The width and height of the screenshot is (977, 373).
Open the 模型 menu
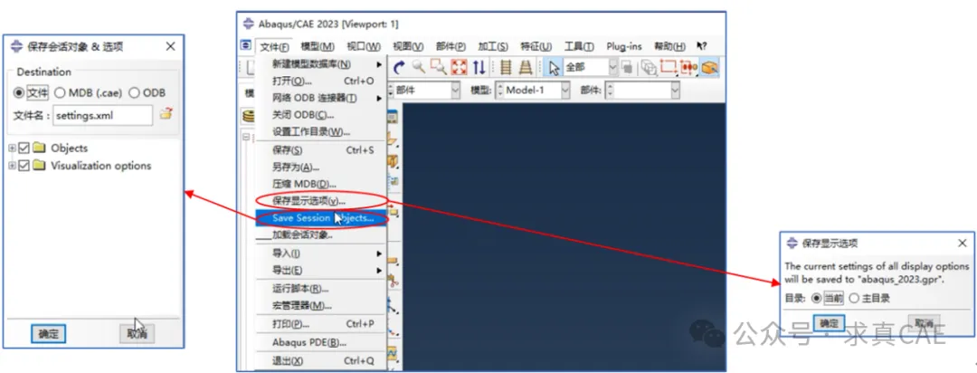click(318, 47)
